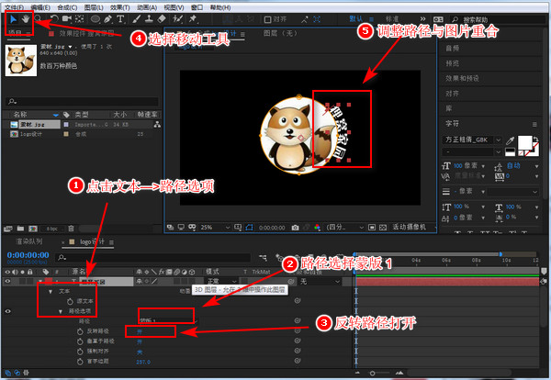Click the eyedropper in Character panel

tap(510, 140)
